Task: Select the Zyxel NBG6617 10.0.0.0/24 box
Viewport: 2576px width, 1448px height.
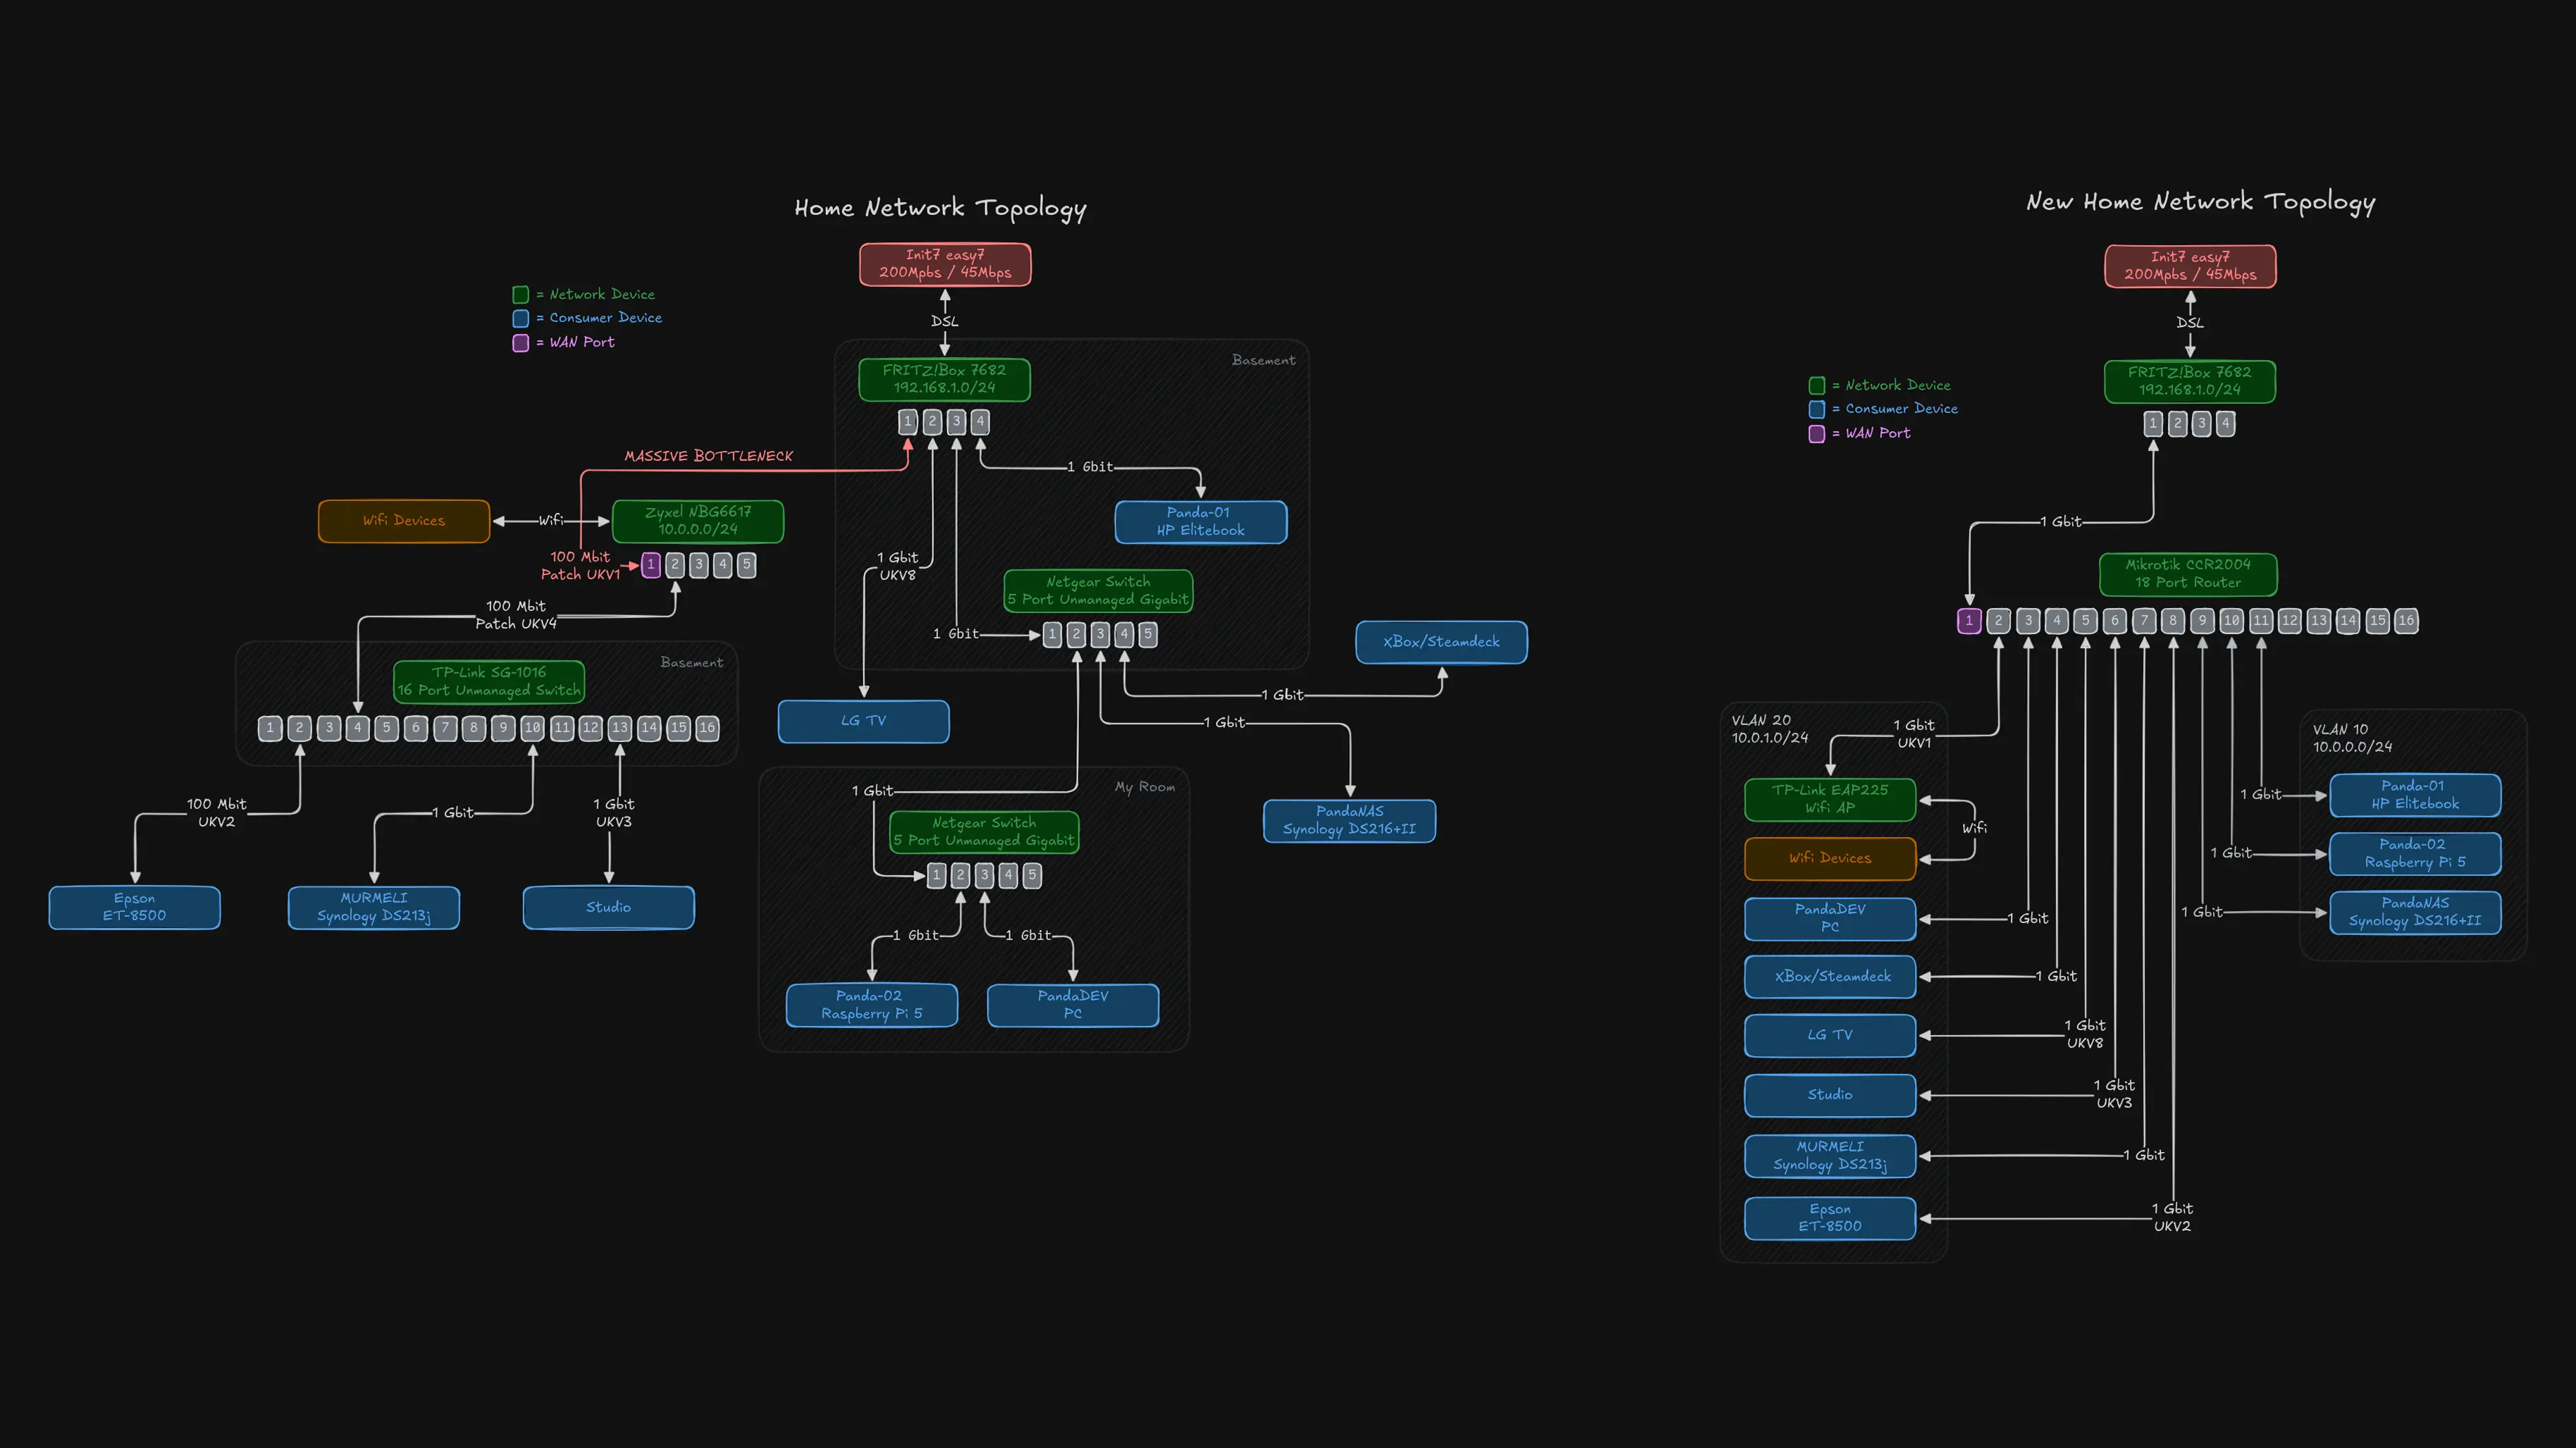Action: 698,521
